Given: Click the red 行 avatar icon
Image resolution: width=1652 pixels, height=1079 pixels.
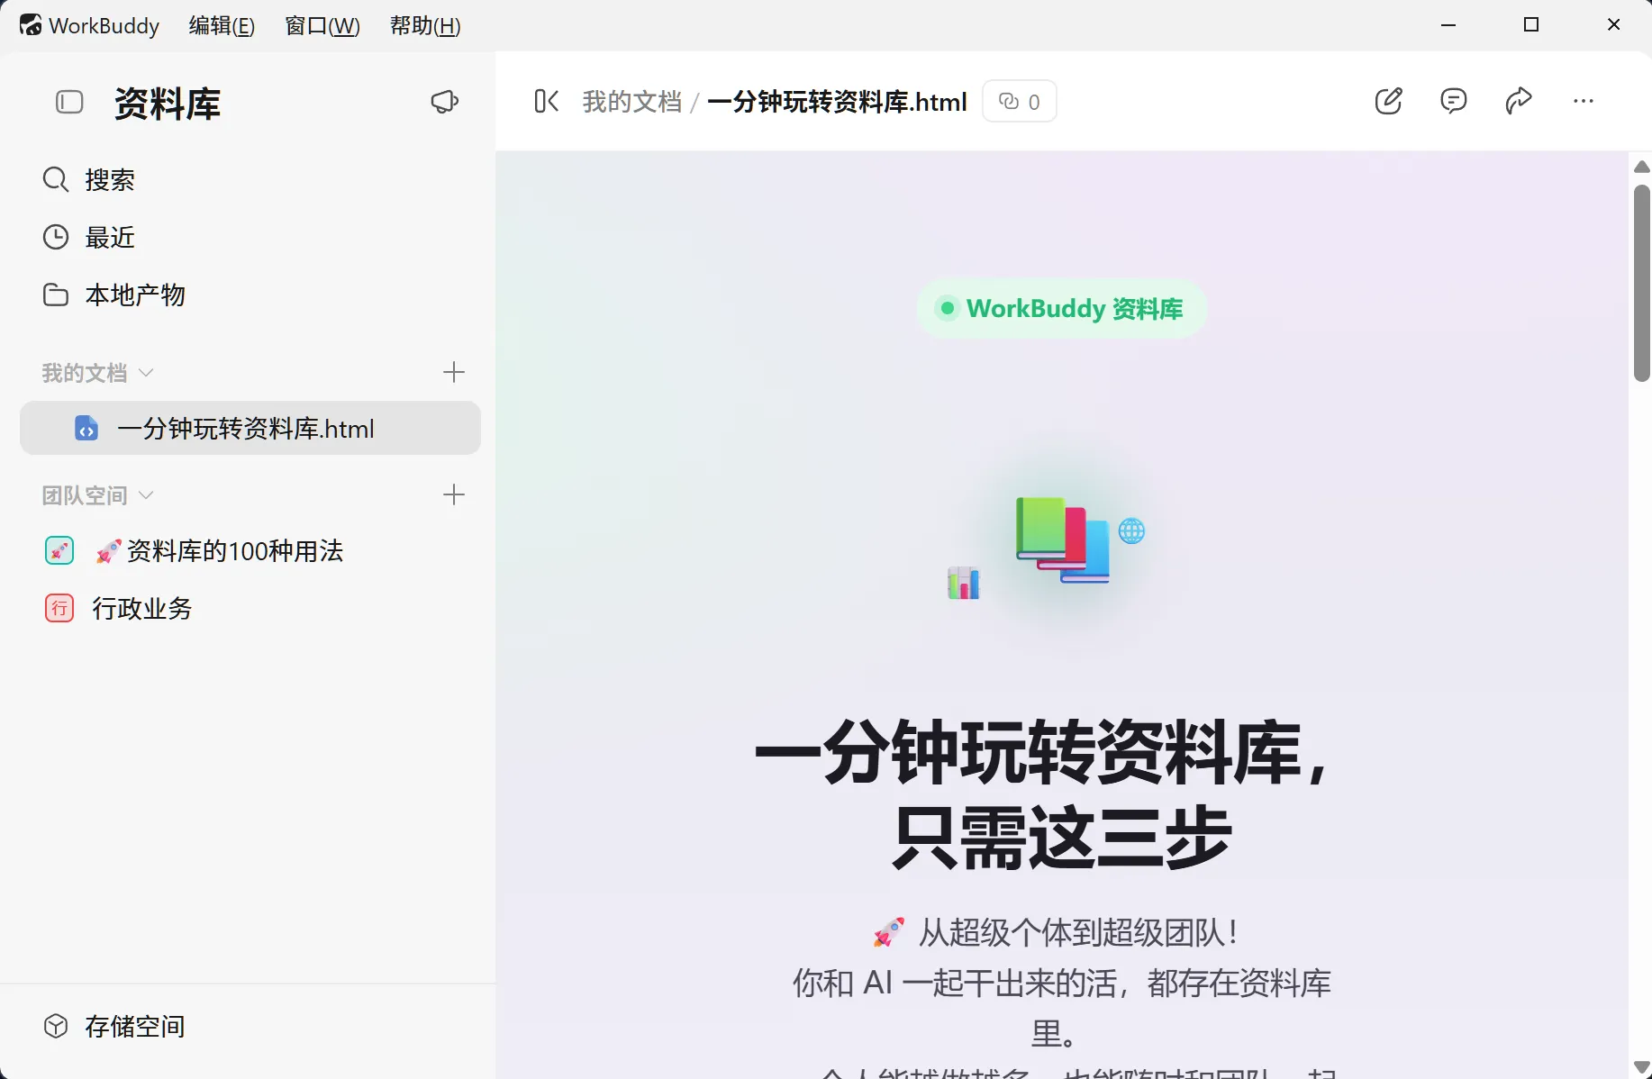Looking at the screenshot, I should (59, 608).
